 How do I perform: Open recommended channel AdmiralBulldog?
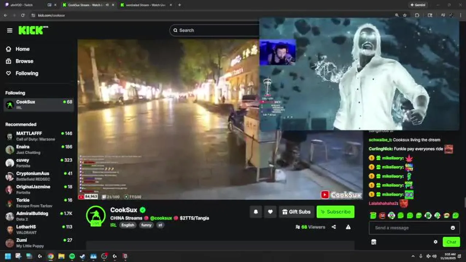point(39,216)
